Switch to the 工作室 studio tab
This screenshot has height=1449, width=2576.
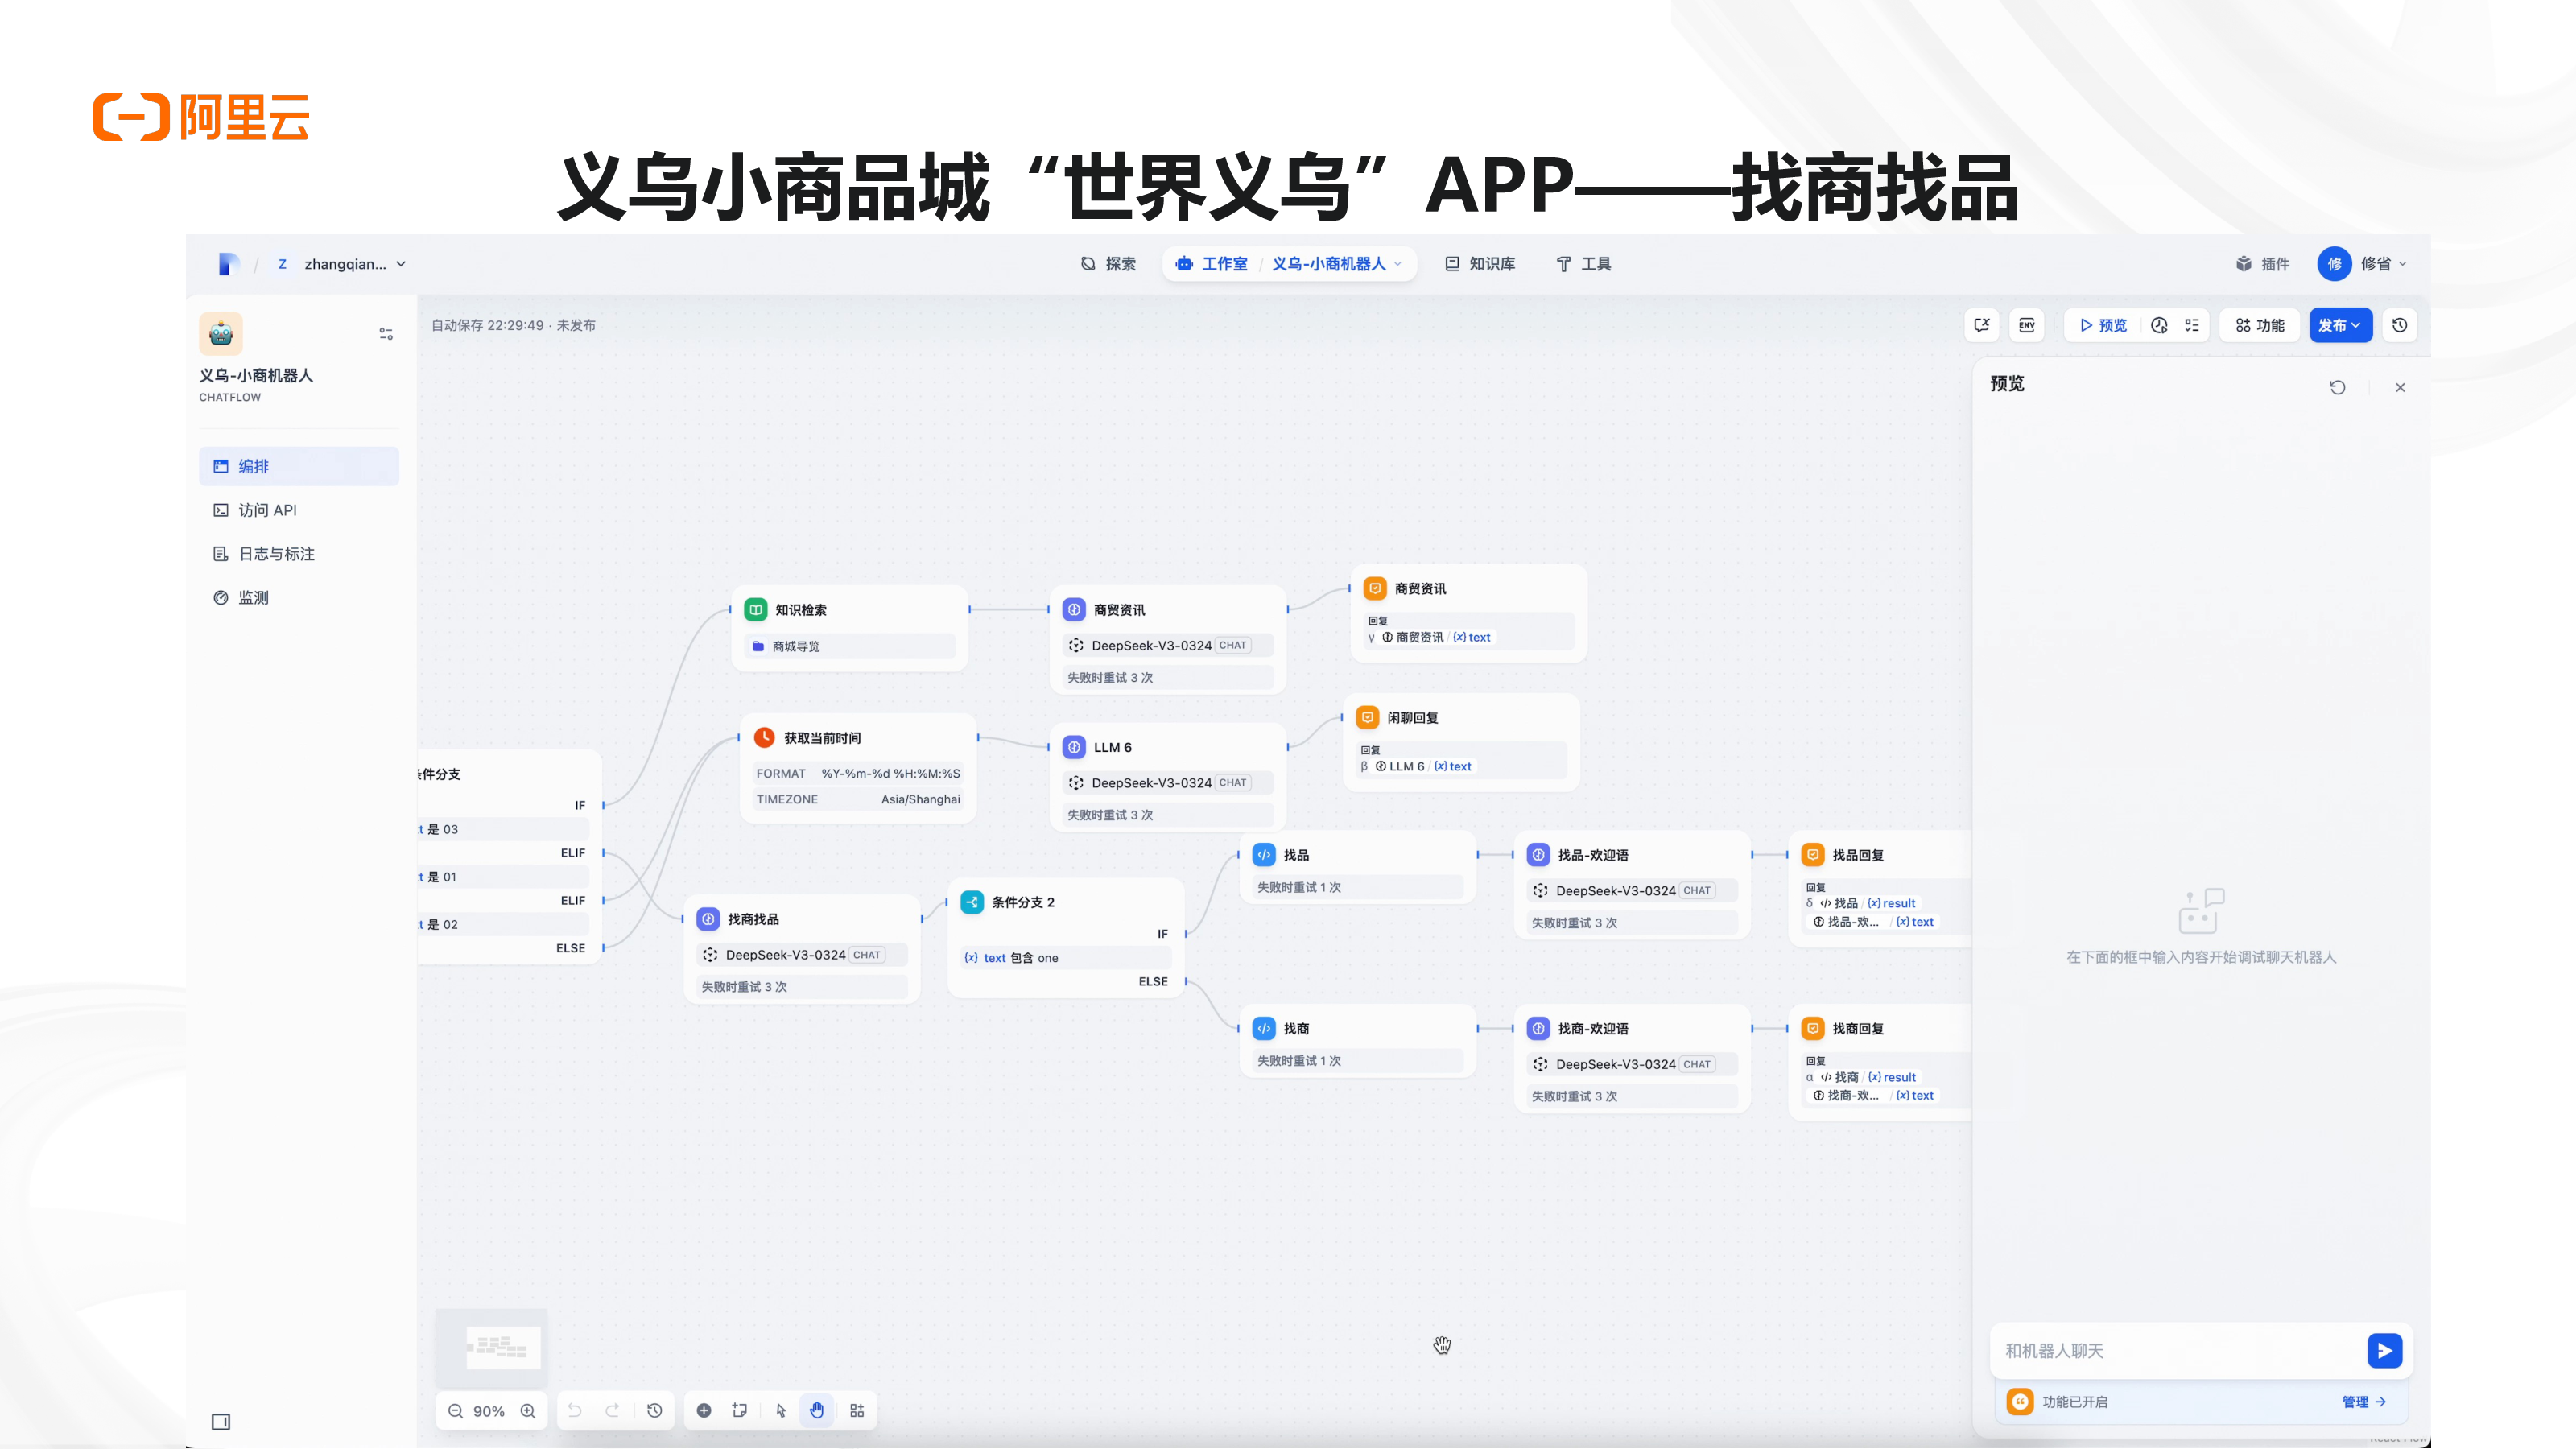[x=1212, y=264]
